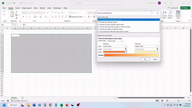Viewport: 192px width, 108px height.
Task: Switch to the Review ribbon tab
Action: (x=42, y=8)
